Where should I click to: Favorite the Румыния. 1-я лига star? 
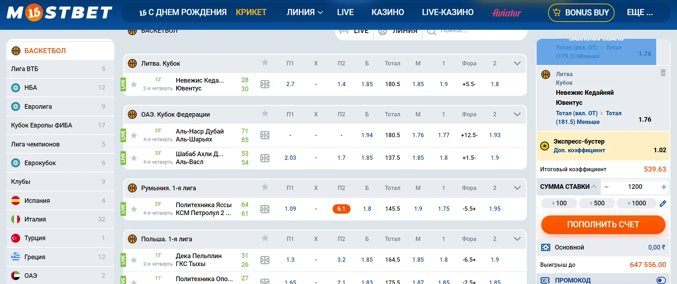(265, 187)
